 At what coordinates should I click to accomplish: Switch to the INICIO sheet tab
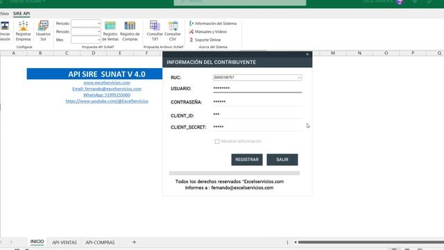pos(37,242)
